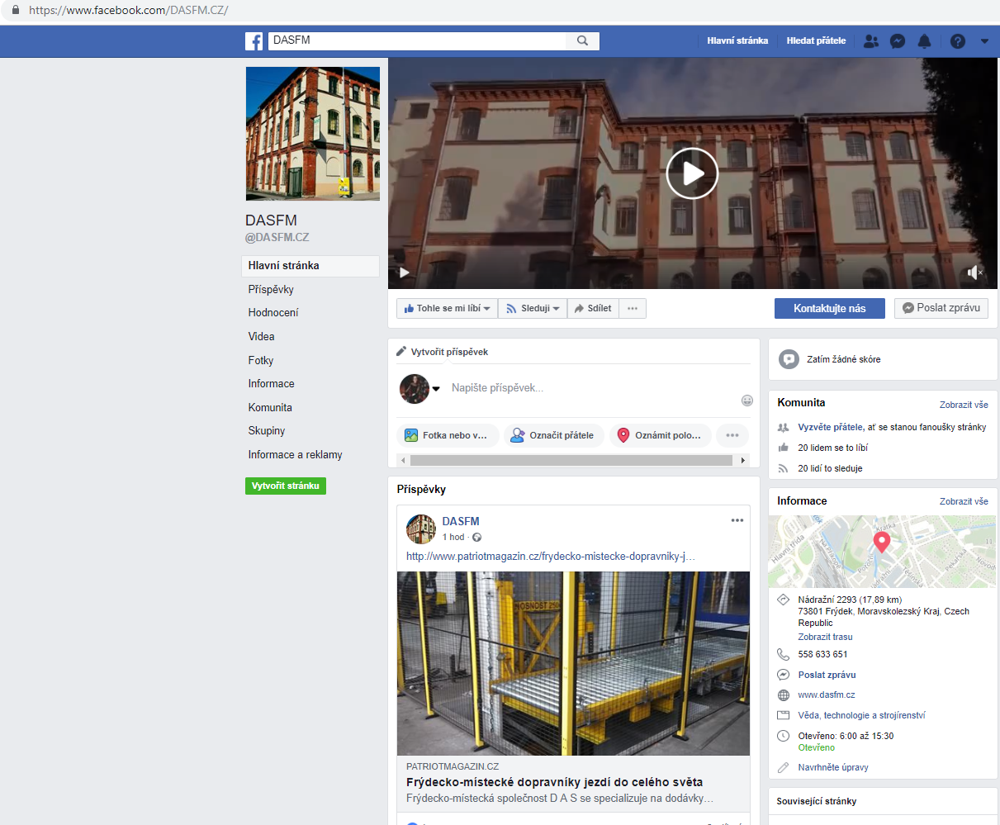The height and width of the screenshot is (825, 1000).
Task: Open the posting identity dropdown arrow next to the avatar
Action: pos(436,389)
